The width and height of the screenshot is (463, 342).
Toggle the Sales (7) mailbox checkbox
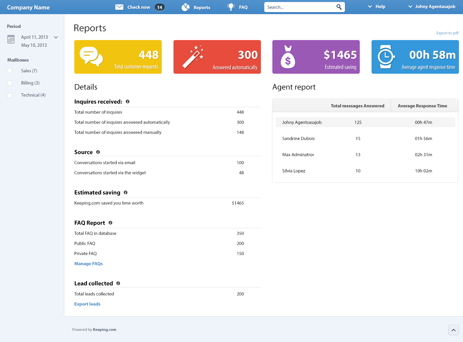[10, 71]
